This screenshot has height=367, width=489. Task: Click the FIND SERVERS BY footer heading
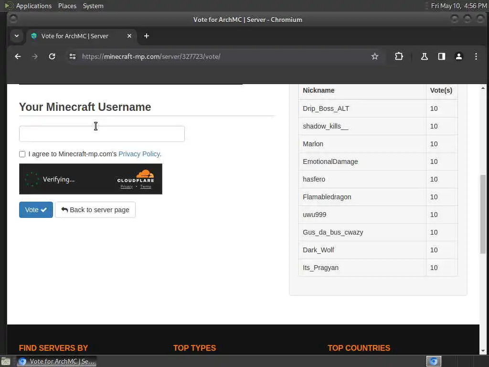[53, 348]
